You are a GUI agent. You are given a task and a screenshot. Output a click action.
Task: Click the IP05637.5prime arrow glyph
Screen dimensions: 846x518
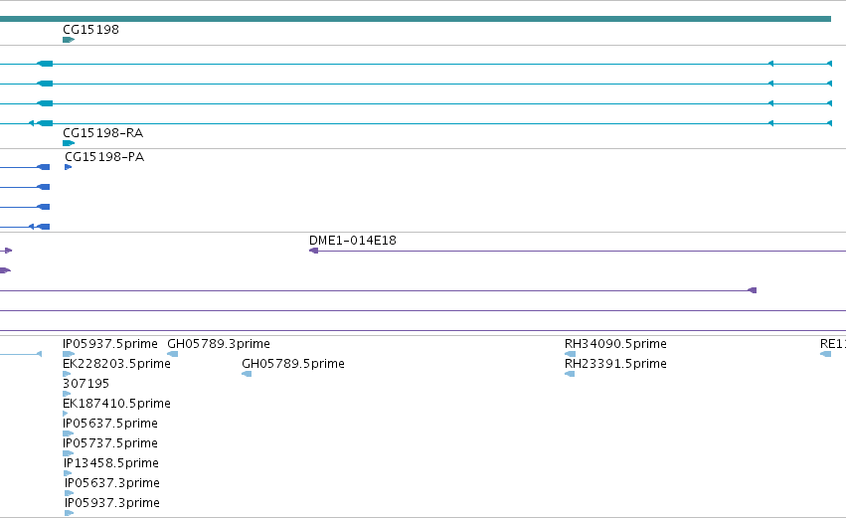(x=68, y=433)
